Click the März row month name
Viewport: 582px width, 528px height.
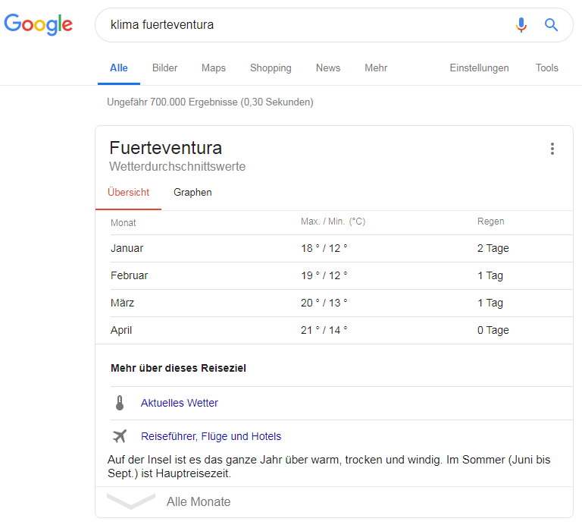(122, 303)
